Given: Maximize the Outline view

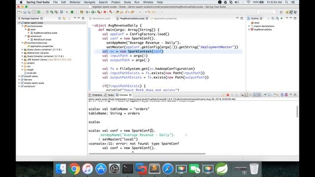Looking at the screenshot, I should point(295,18).
